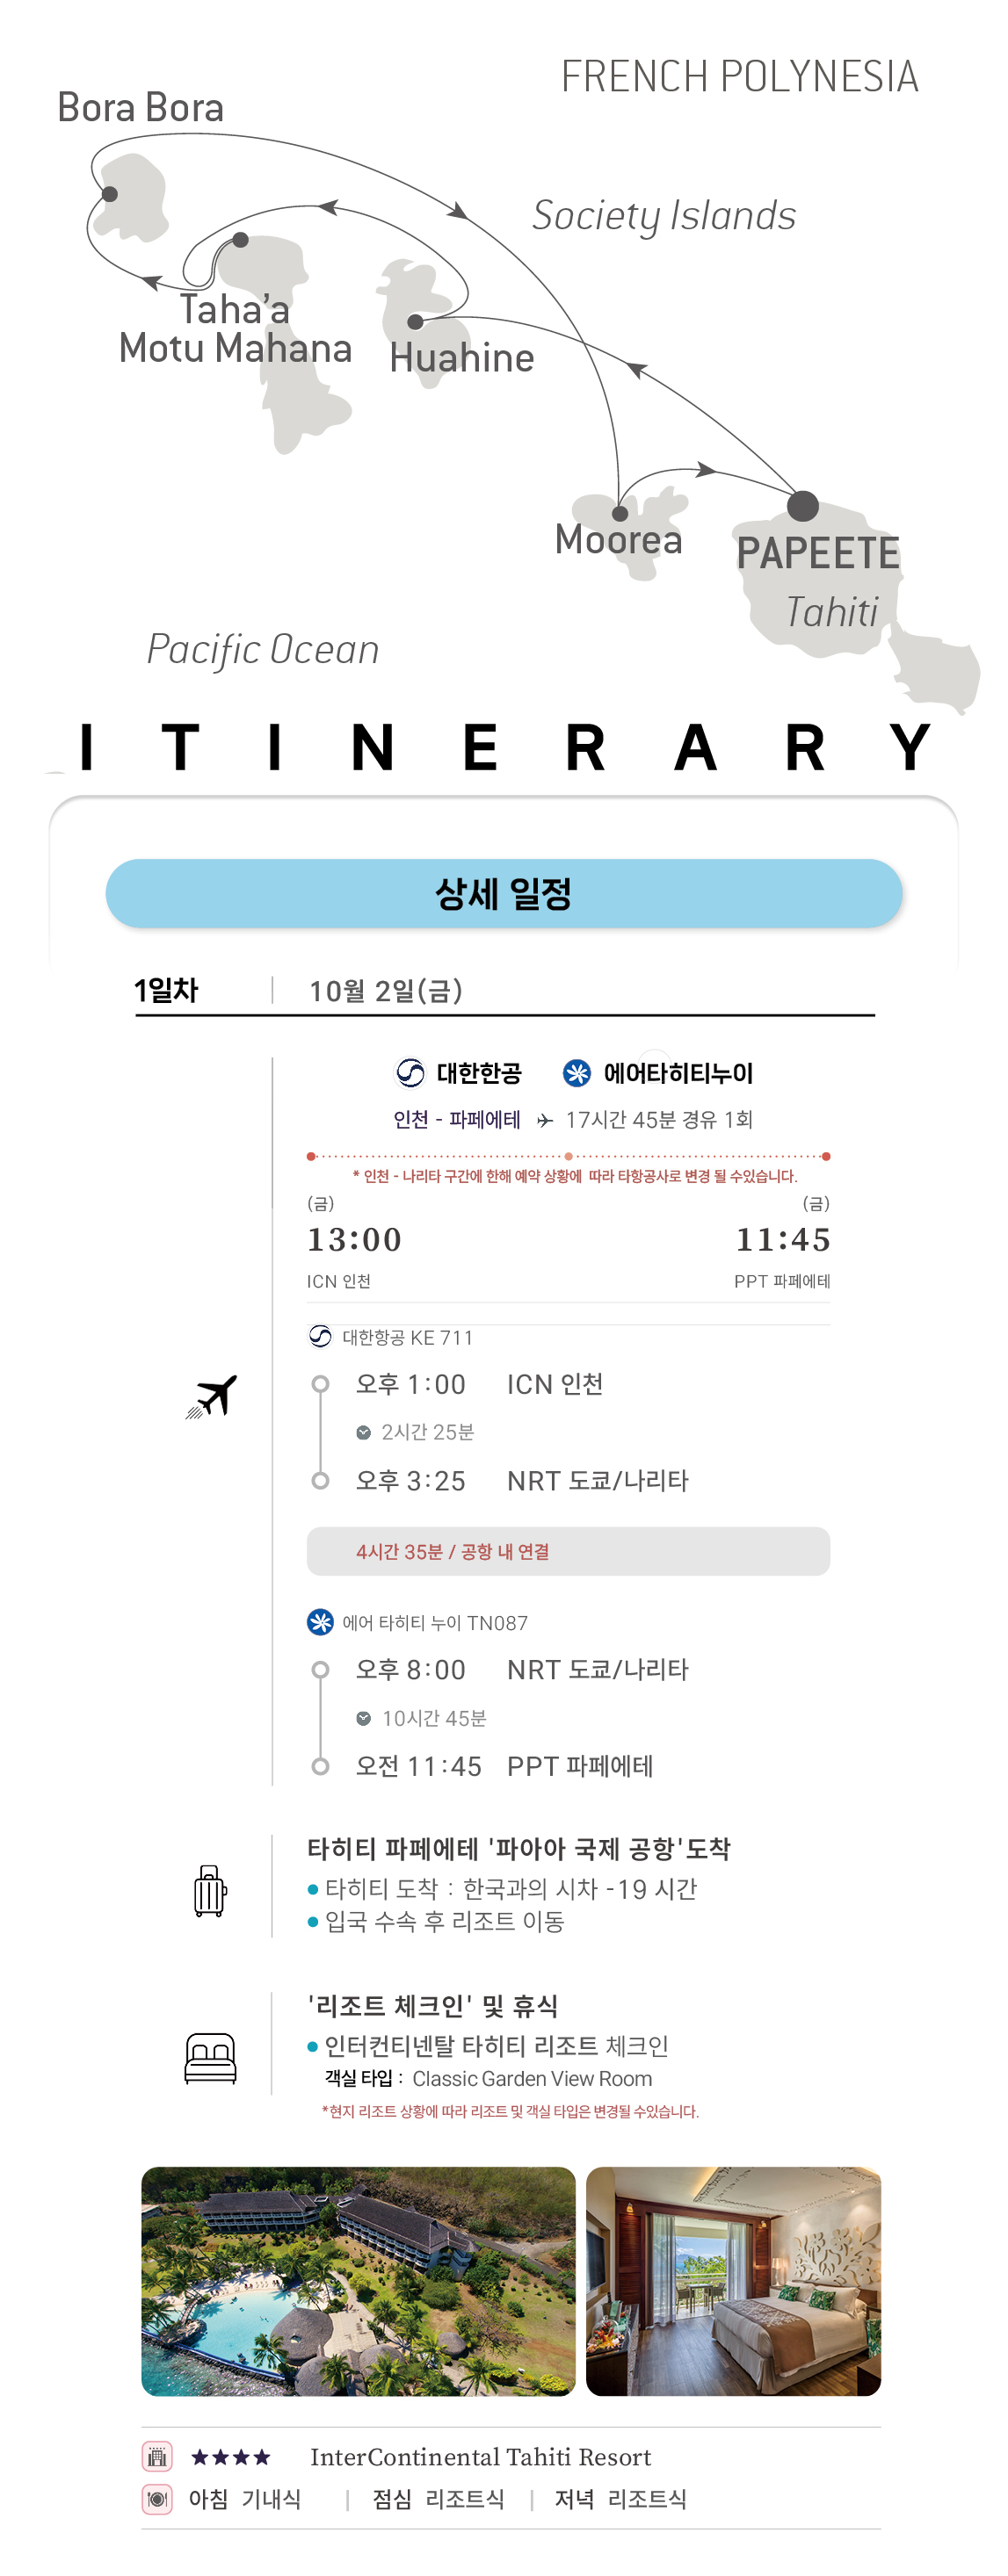Screen dimensions: 1008x2576
Task: Click the 상세 일정 blue banner button
Action: tap(504, 893)
